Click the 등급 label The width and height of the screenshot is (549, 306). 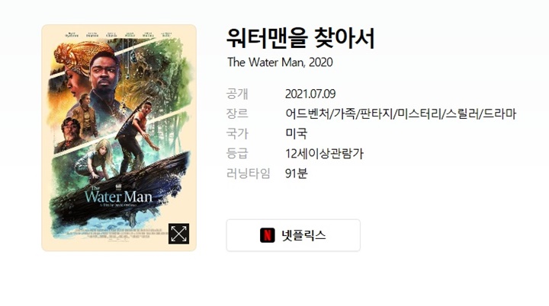(237, 154)
